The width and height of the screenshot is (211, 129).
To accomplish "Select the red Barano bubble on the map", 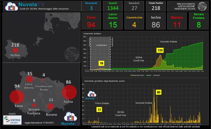I will pos(51,106).
